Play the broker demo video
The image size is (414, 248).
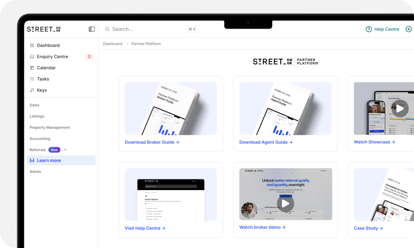[x=285, y=203]
